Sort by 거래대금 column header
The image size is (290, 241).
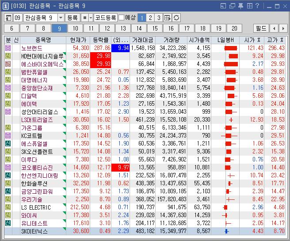[143, 40]
